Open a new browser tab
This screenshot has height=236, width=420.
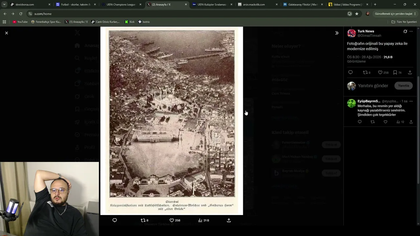tap(375, 5)
